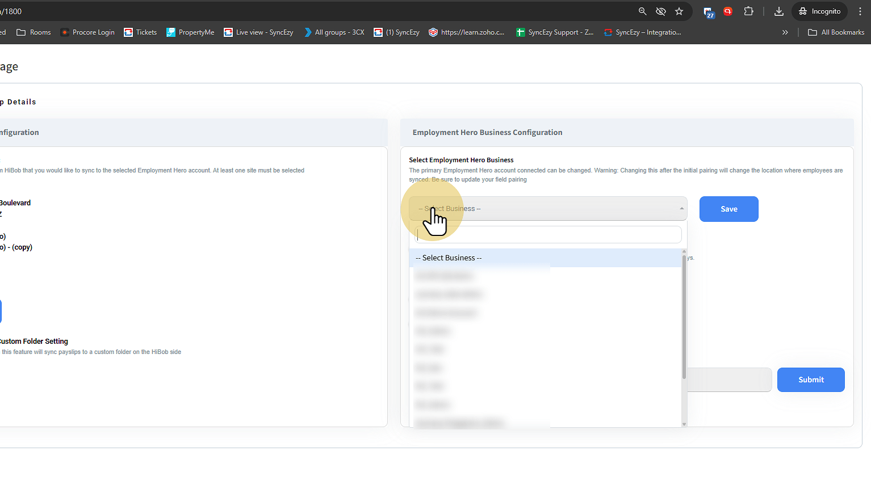Open the Tickets bookmark
The width and height of the screenshot is (871, 489).
click(x=140, y=32)
